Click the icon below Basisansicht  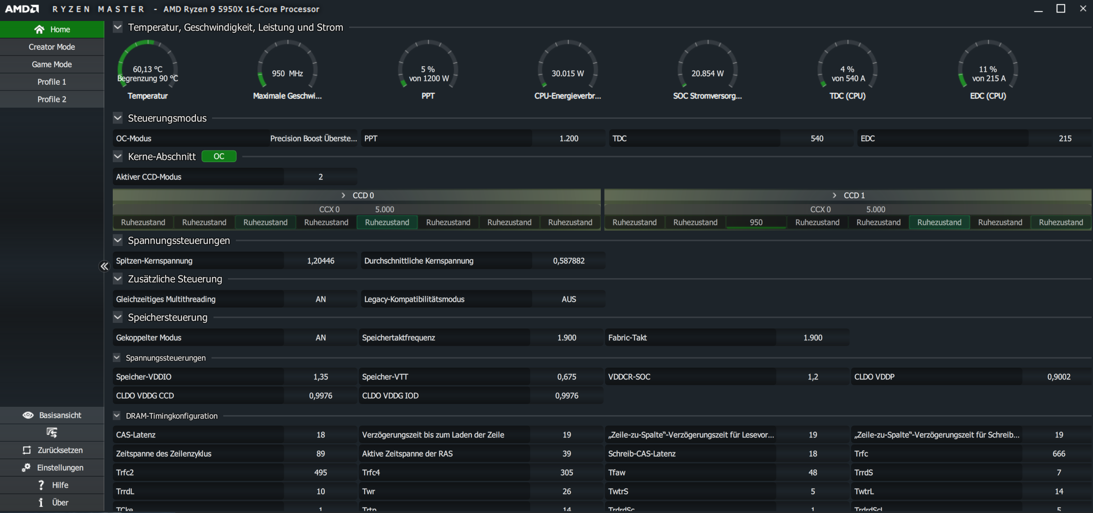coord(52,432)
